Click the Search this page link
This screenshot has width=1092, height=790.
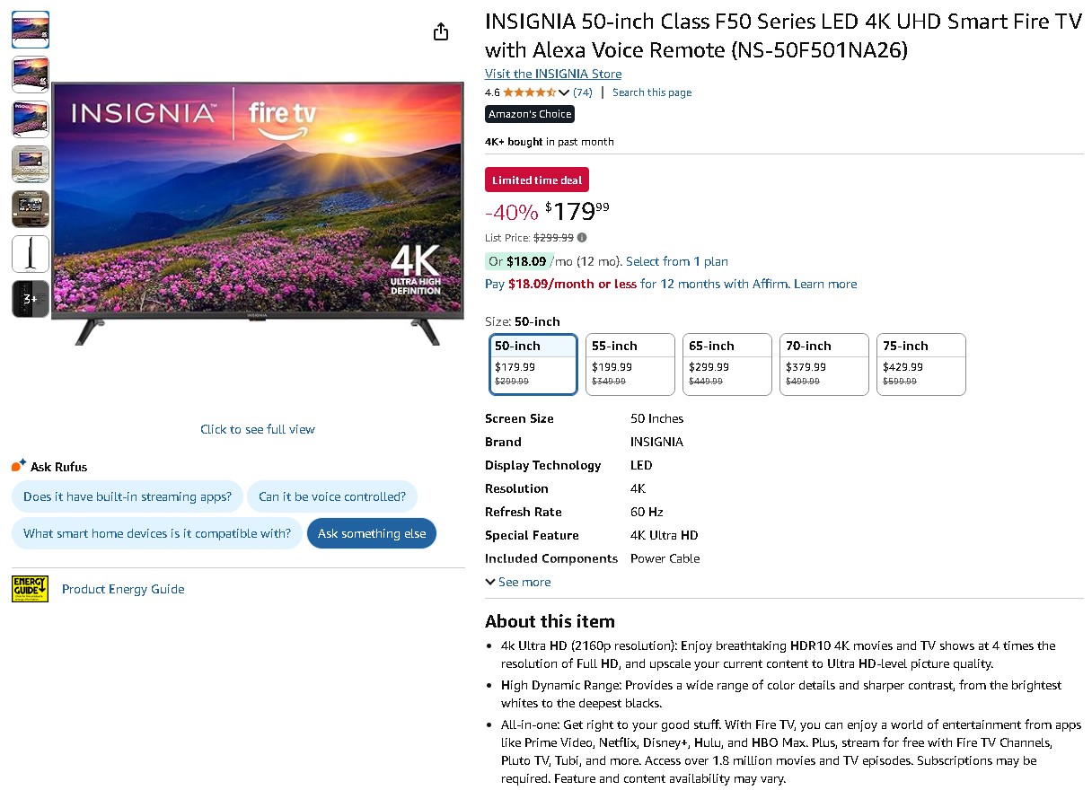point(652,92)
